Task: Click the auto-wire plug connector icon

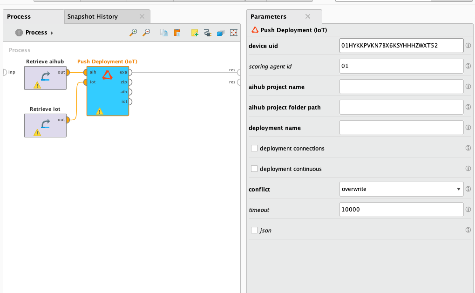Action: [208, 33]
